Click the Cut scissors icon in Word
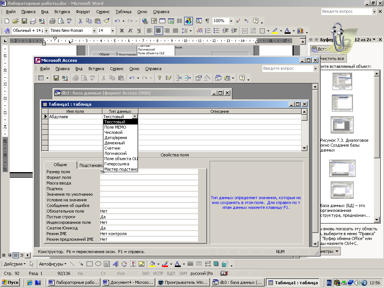Image resolution: width=384 pixels, height=288 pixels. pos(80,21)
